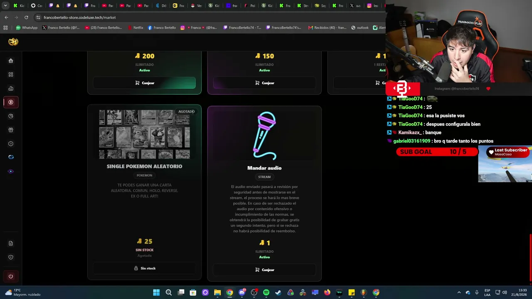Click the neon microphone image for Mandar audio
This screenshot has height=299, width=532.
coord(265,136)
